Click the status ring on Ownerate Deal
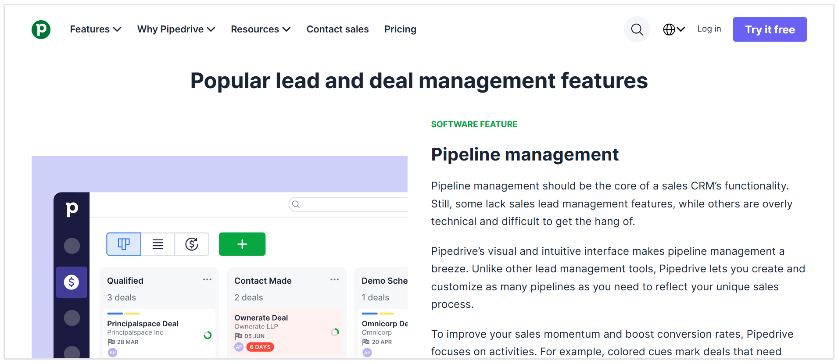838x364 pixels. (x=335, y=332)
